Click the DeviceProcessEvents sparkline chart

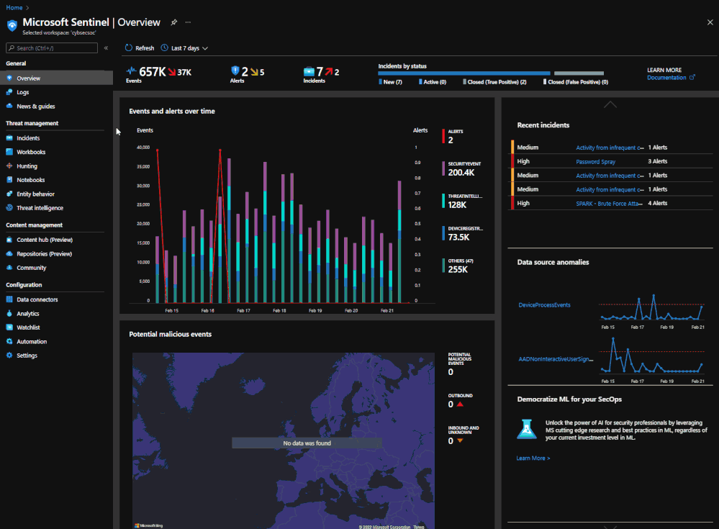(x=651, y=308)
